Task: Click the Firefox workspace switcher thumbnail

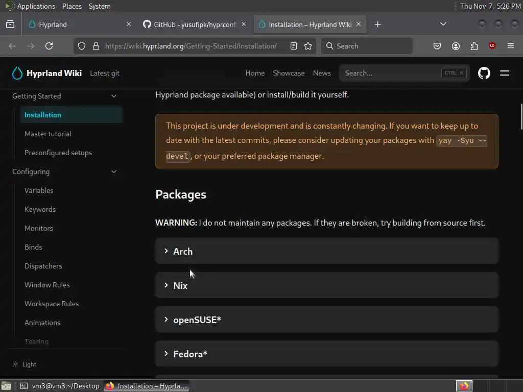Action: 464,386
